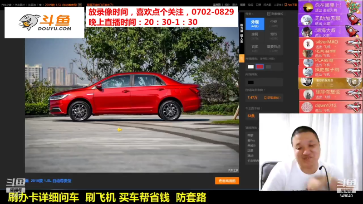This screenshot has width=363, height=204.
Task: Click the 湖海大叔 avatar
Action: pyautogui.click(x=307, y=32)
